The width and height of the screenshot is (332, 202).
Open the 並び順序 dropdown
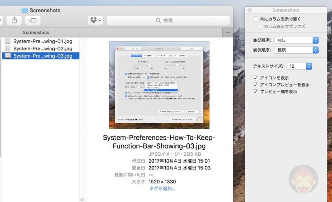(297, 40)
